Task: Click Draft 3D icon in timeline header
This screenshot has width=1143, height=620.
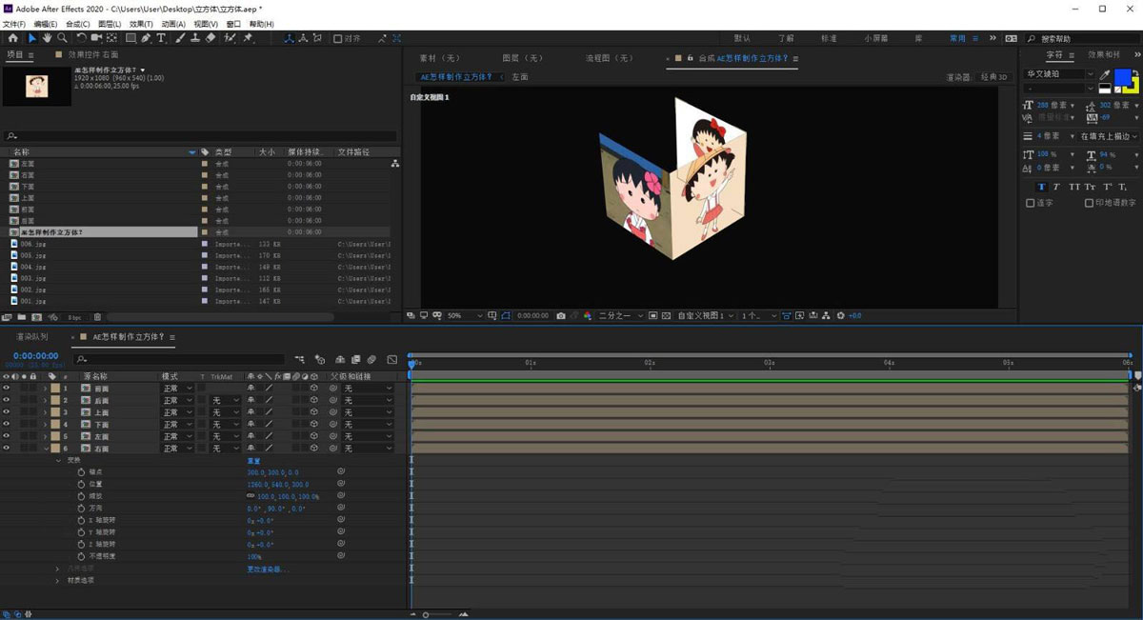Action: coord(319,359)
